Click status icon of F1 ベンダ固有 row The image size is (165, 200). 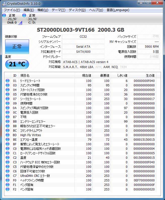[x=8, y=185]
